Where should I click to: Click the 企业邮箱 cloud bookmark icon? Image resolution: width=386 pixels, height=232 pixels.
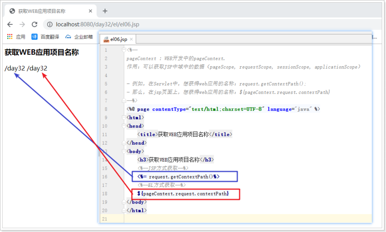click(x=68, y=37)
